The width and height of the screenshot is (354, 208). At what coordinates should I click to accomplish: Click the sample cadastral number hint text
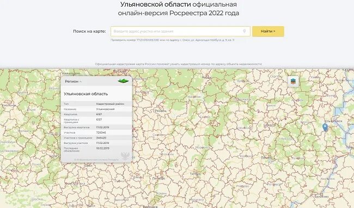click(x=172, y=40)
